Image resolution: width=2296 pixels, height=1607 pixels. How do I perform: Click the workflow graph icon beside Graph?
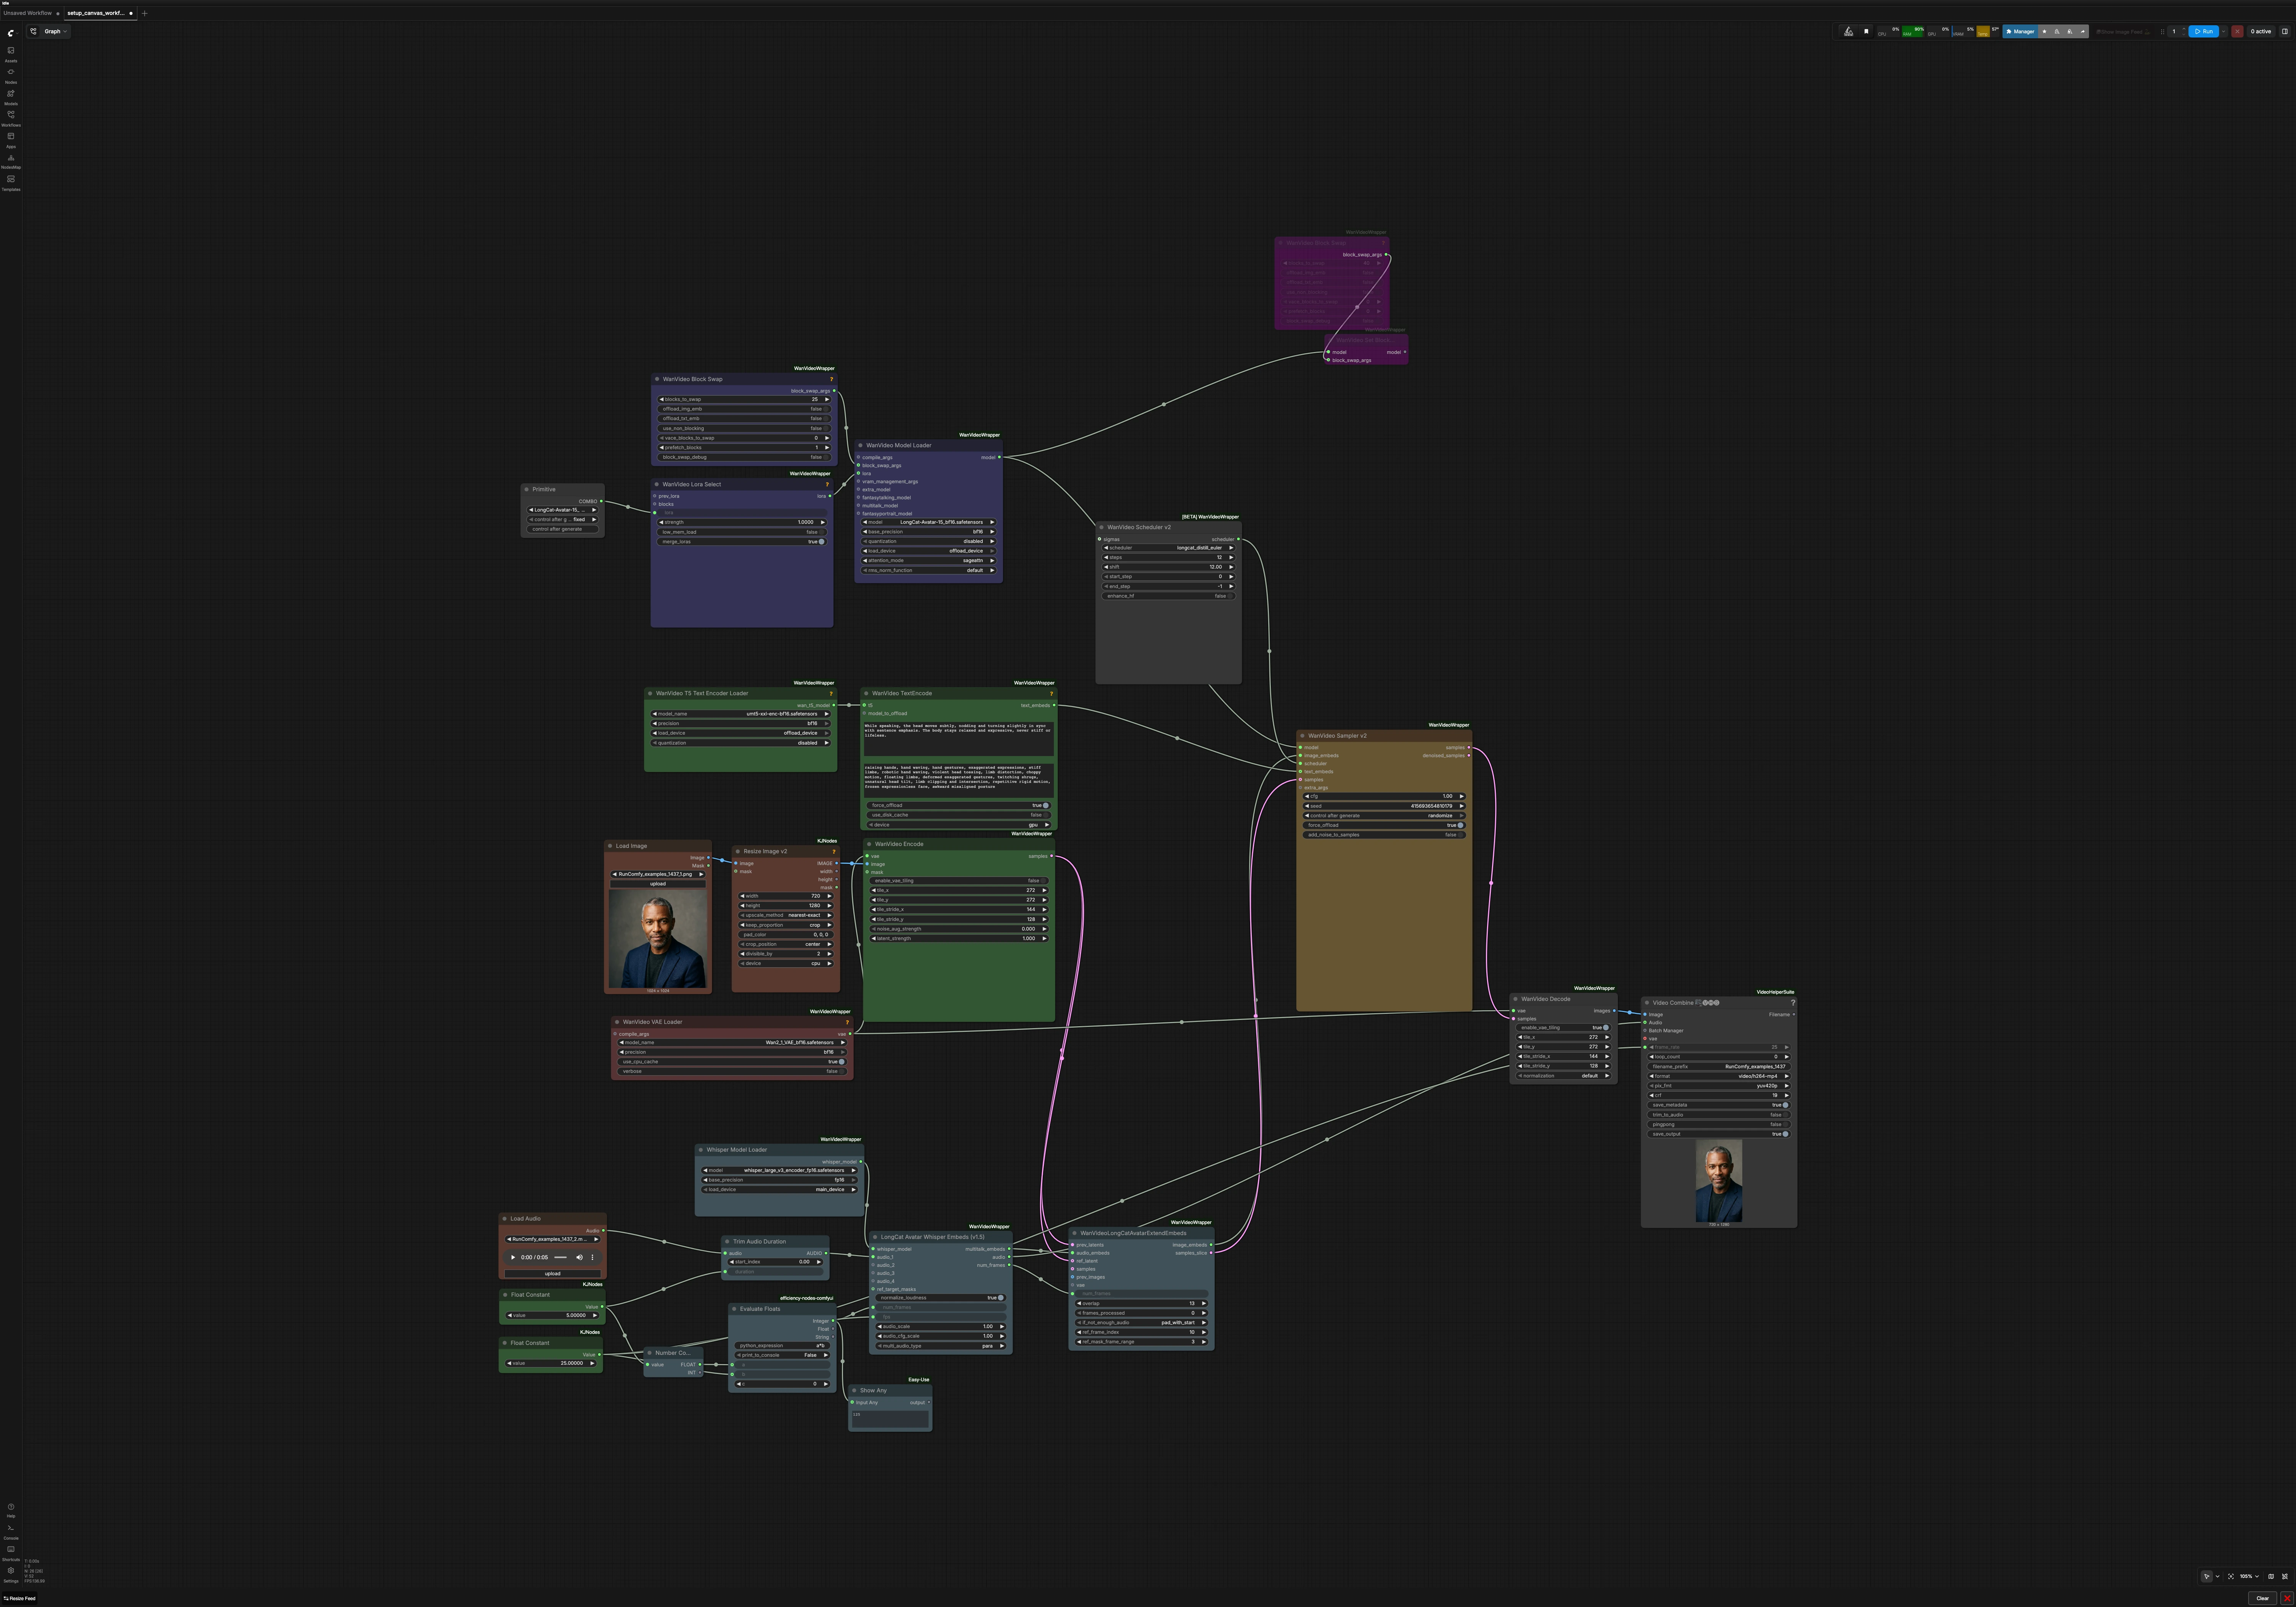(33, 31)
